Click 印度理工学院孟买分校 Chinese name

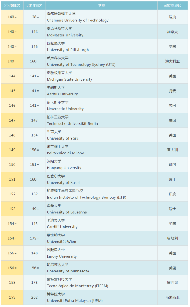click(65, 191)
